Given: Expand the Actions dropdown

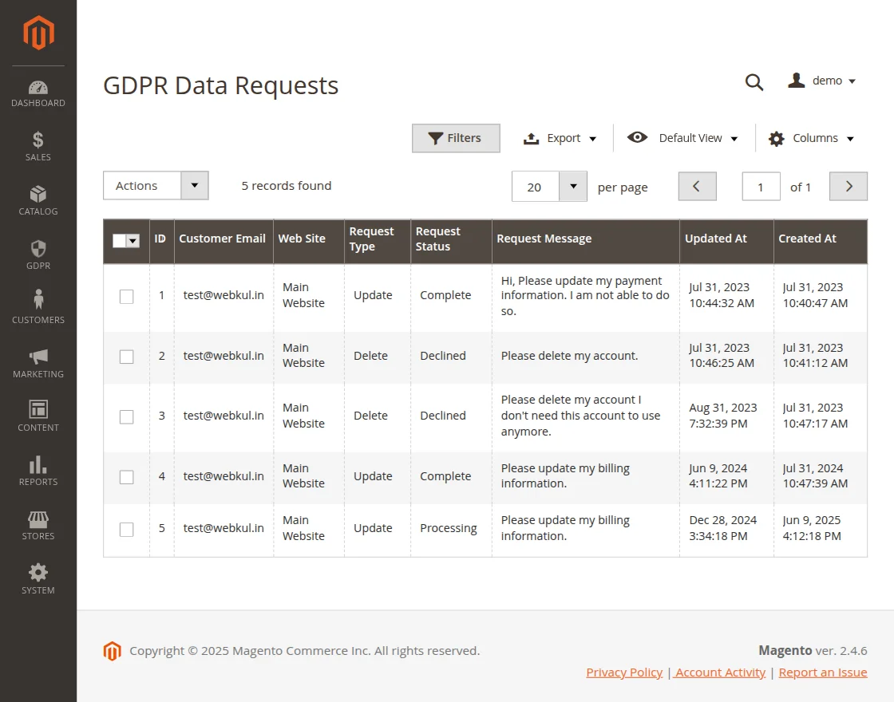Looking at the screenshot, I should (155, 185).
